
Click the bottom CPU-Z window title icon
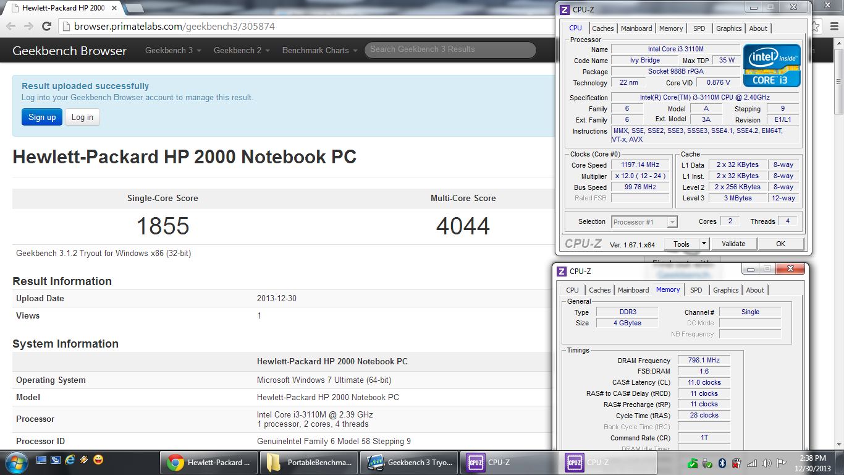(562, 271)
